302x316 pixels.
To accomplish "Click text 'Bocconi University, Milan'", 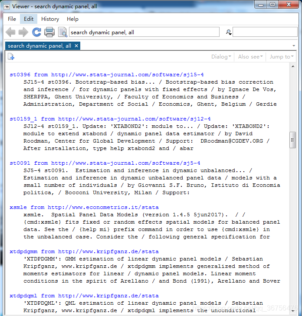I will point(108,192).
